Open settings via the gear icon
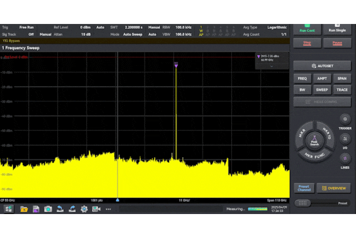356x238 pixels. pyautogui.click(x=84, y=209)
